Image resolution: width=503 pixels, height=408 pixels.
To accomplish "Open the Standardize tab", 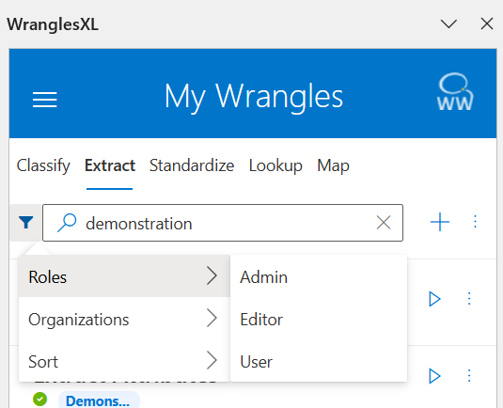I will pos(192,165).
